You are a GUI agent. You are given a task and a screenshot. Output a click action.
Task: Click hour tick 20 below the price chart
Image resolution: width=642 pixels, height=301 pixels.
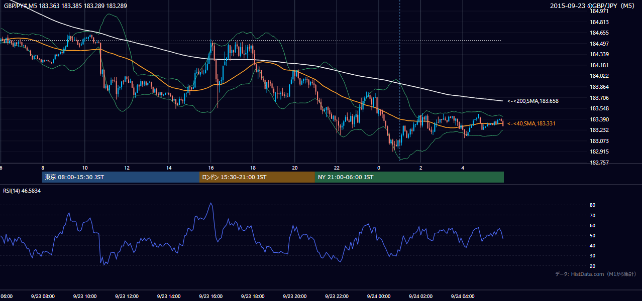(x=295, y=168)
